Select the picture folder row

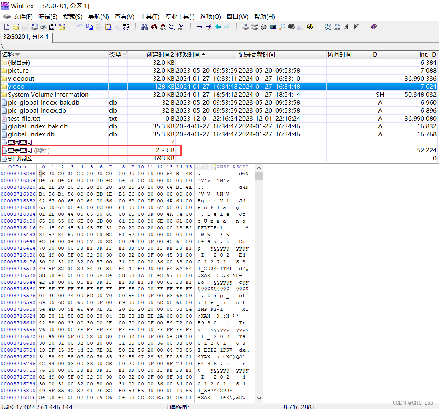pos(219,71)
